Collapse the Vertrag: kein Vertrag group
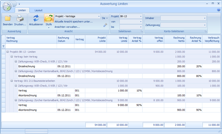 click(12, 56)
